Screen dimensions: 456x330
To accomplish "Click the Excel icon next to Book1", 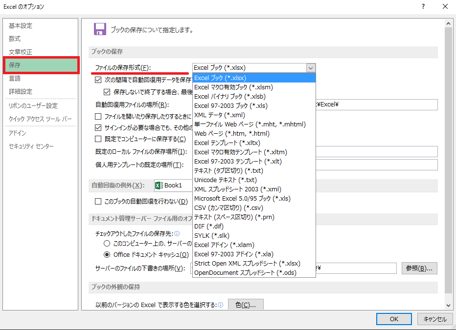I will click(159, 186).
